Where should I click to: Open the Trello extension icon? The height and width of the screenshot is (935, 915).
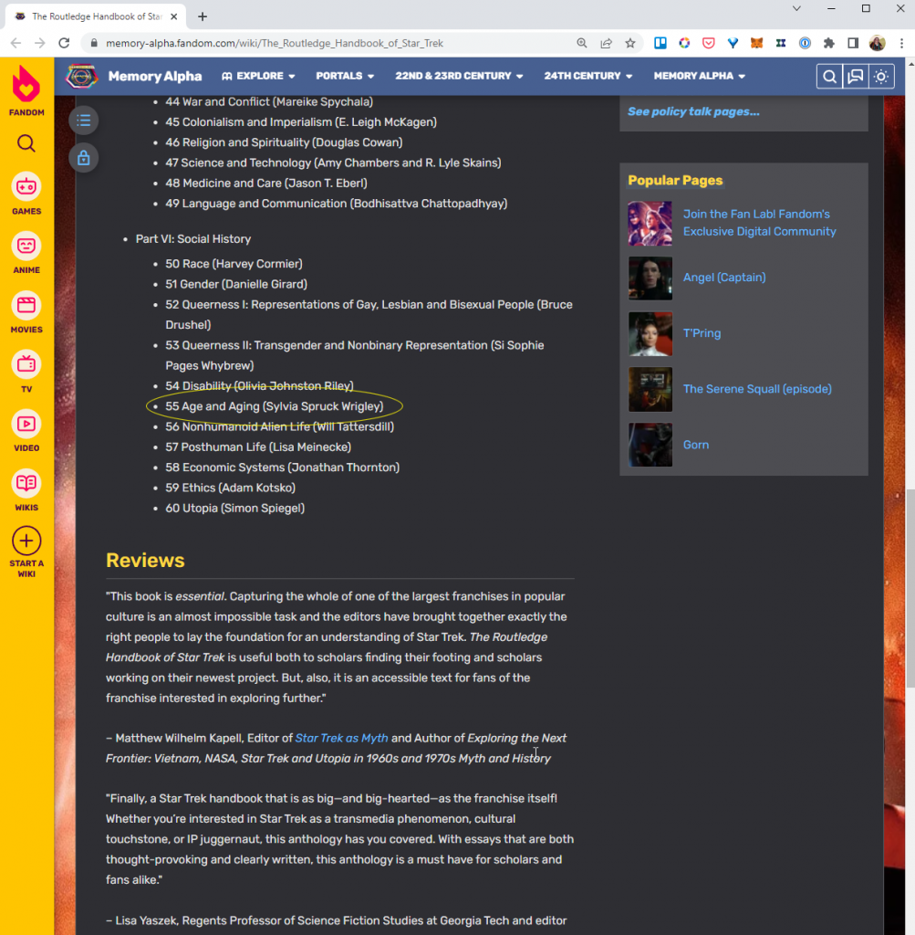tap(660, 43)
